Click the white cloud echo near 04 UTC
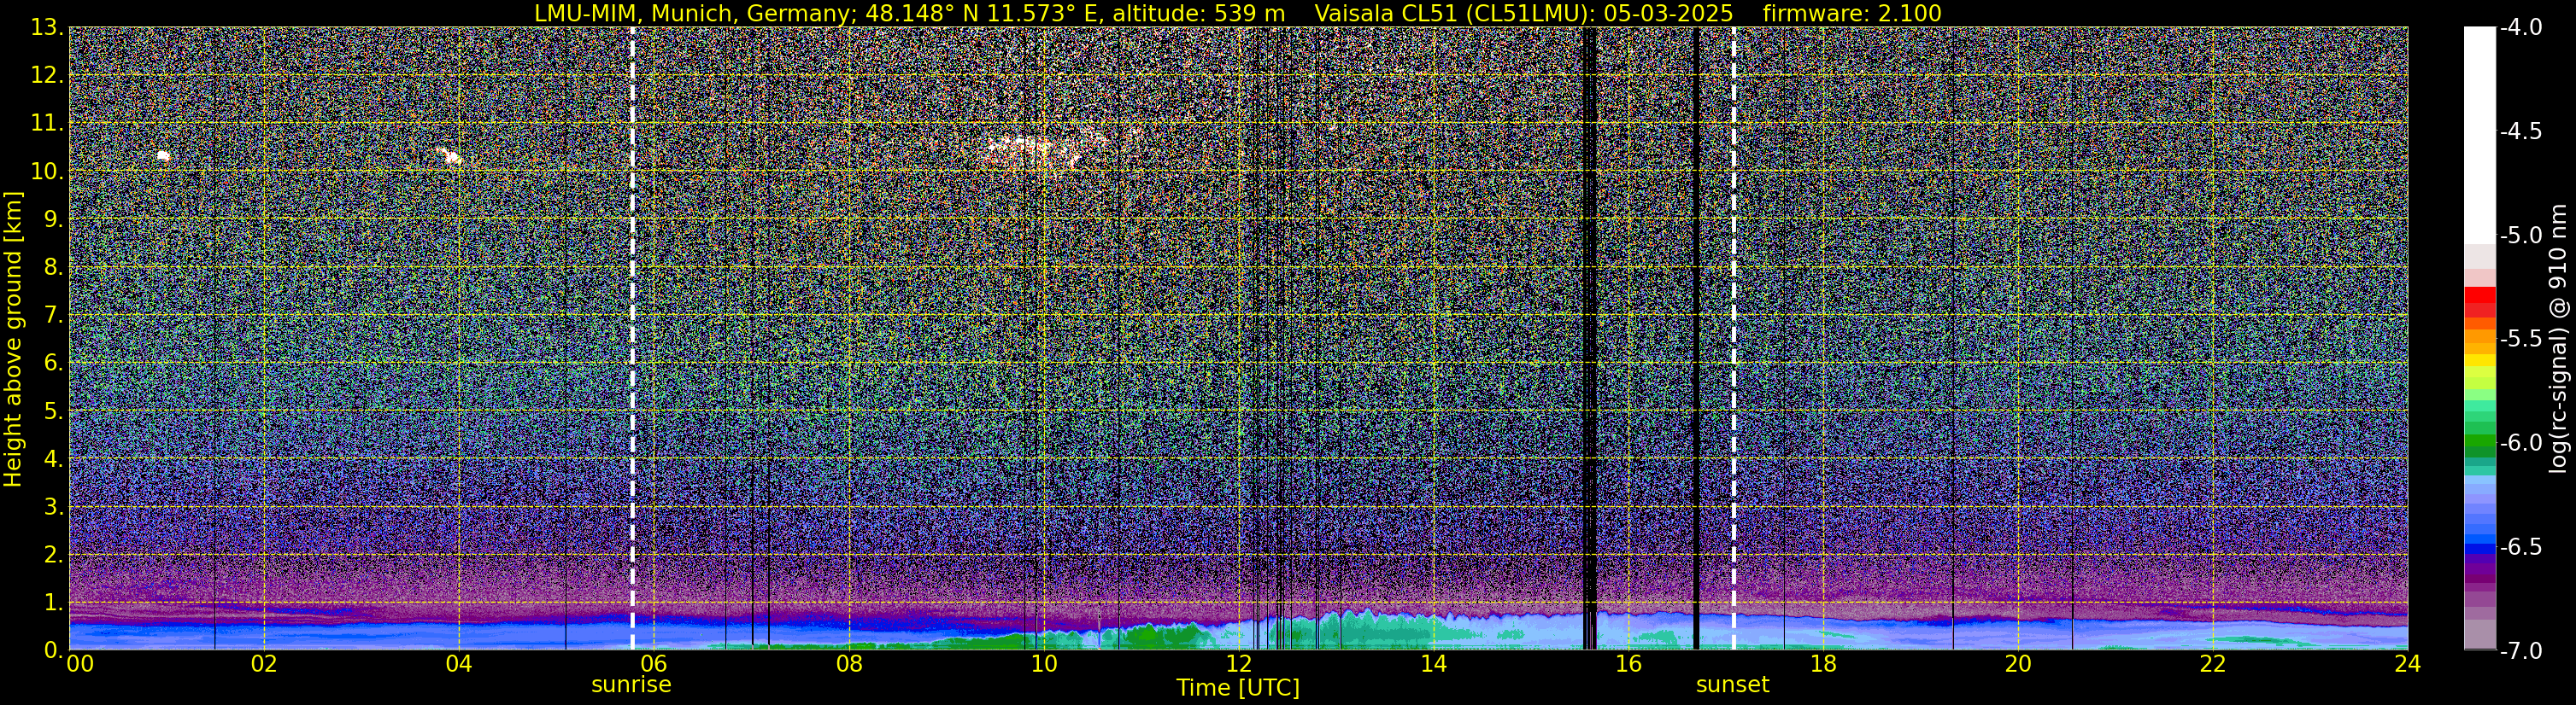 (x=449, y=156)
